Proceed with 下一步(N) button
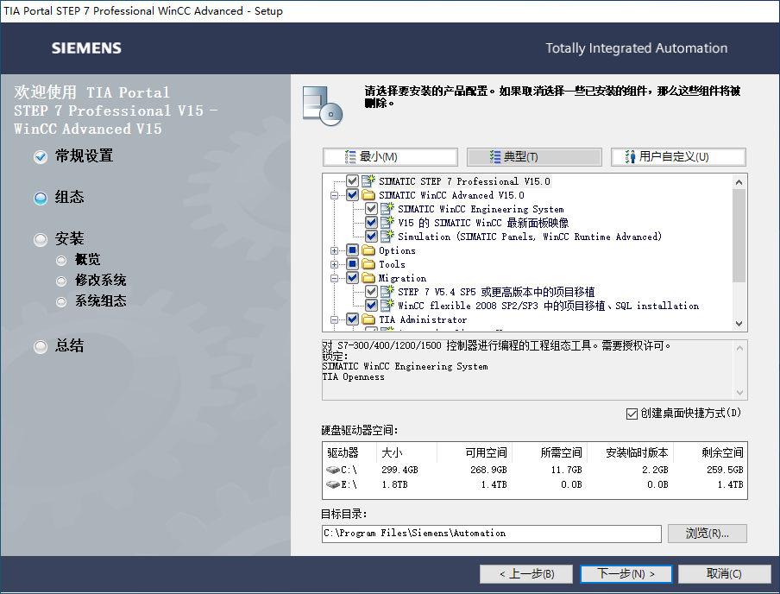Viewport: 780px width, 594px height. tap(626, 574)
